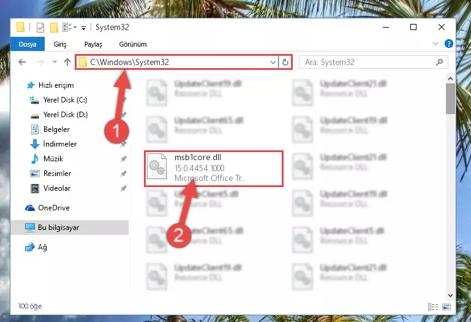Screen dimensions: 471x322
Task: Click the msb1core.dll gear file icon
Action: click(157, 166)
